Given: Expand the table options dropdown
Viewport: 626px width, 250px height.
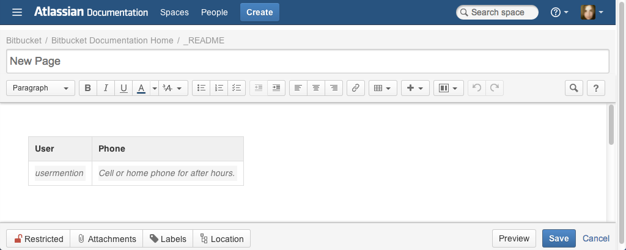Looking at the screenshot, I should pos(383,88).
